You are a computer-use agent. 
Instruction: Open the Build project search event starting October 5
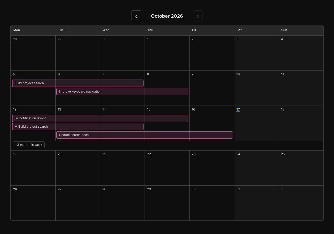click(78, 83)
